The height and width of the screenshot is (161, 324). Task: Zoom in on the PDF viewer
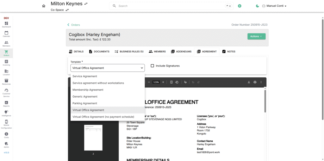tap(163, 82)
